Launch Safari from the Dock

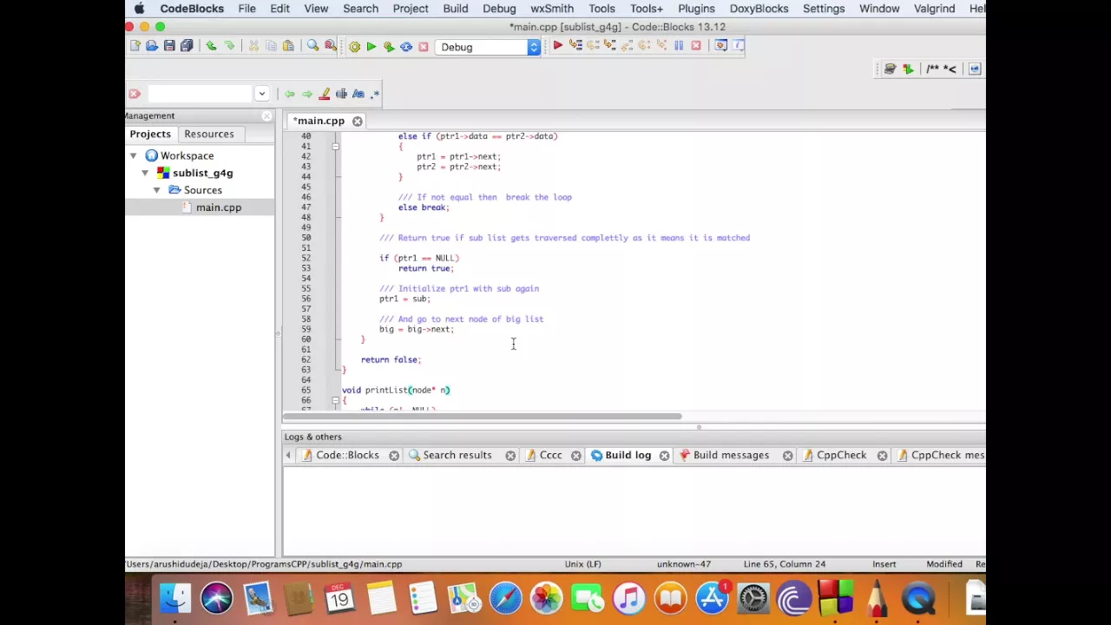505,598
